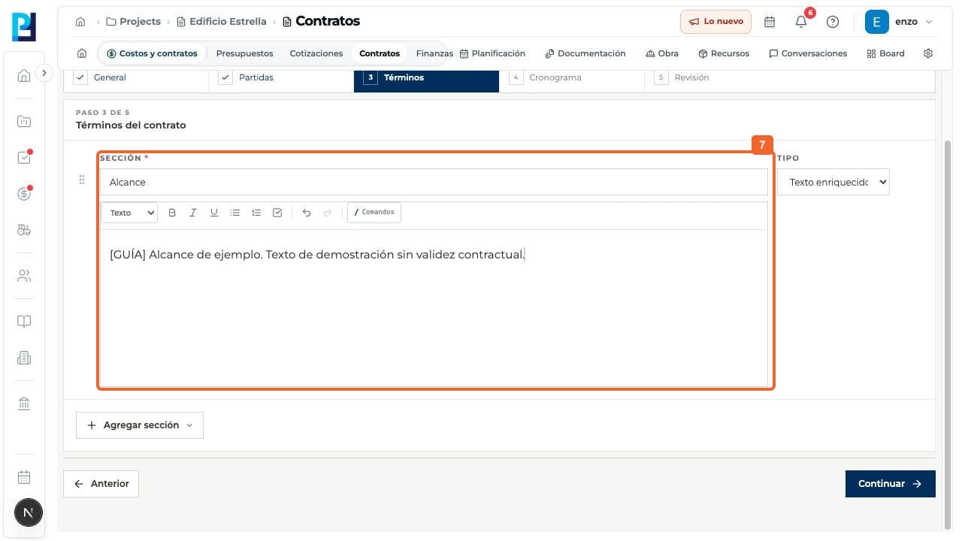The width and height of the screenshot is (962, 541).
Task: Apply italic formatting in the editor toolbar
Action: (193, 213)
